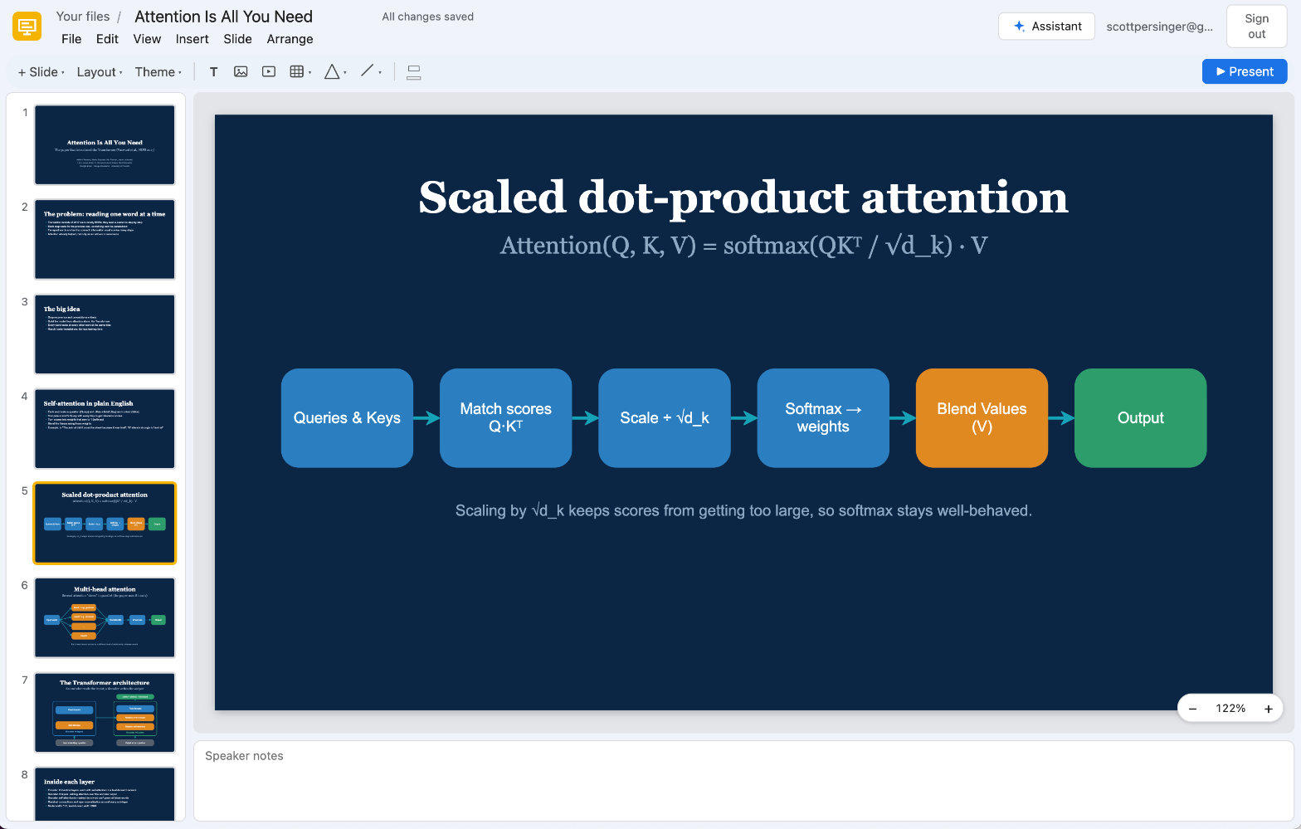Click the slide title Scaled dot-product attention
The image size is (1301, 829).
tap(743, 197)
